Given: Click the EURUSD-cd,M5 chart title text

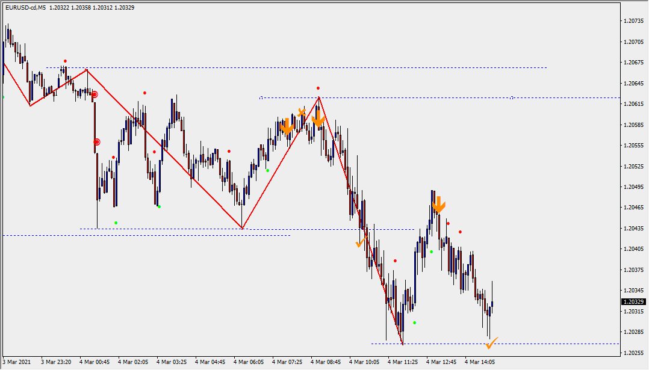Looking at the screenshot, I should point(25,8).
